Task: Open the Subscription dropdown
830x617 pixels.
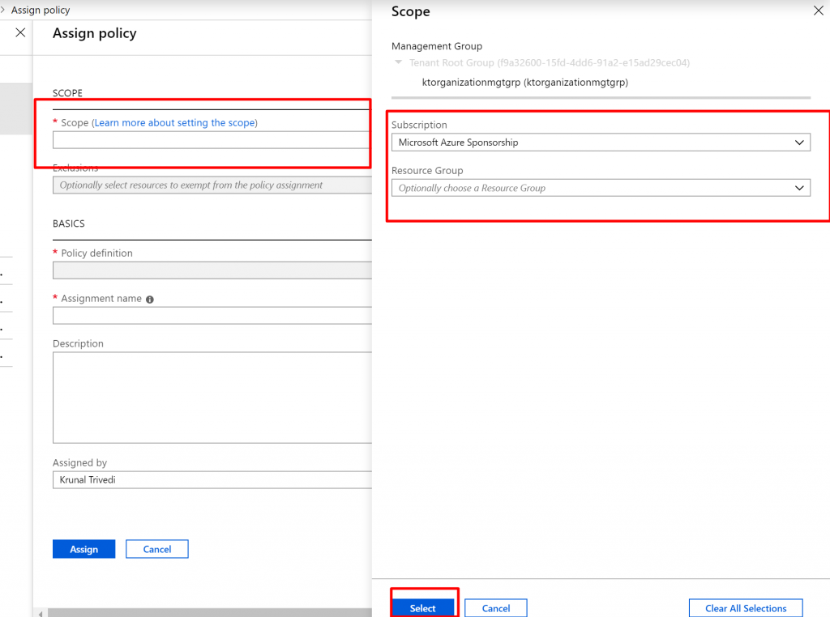Action: coord(600,143)
